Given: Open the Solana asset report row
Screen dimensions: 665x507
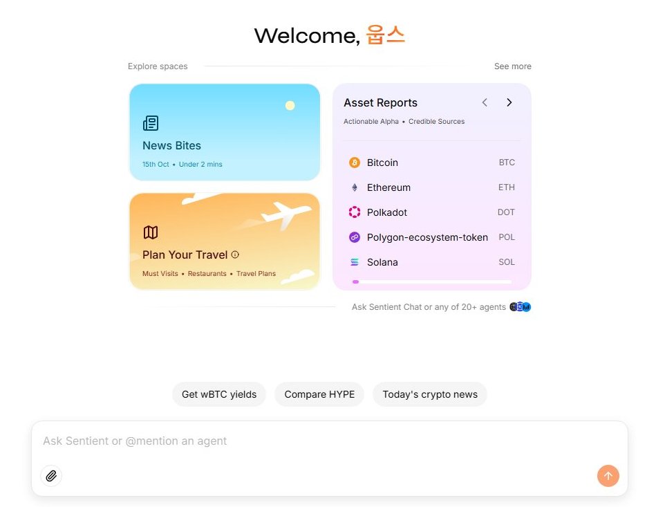Looking at the screenshot, I should click(x=432, y=262).
